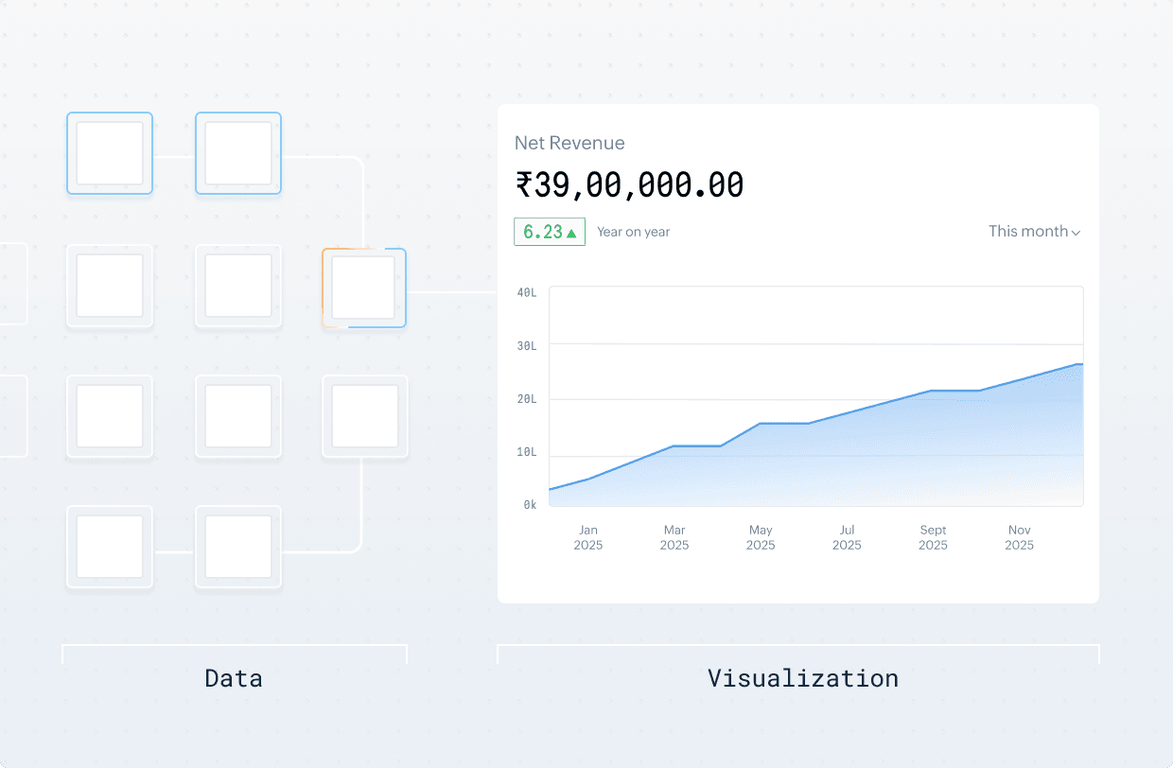Click the May 2025 axis label
1173x768 pixels.
[x=761, y=537]
